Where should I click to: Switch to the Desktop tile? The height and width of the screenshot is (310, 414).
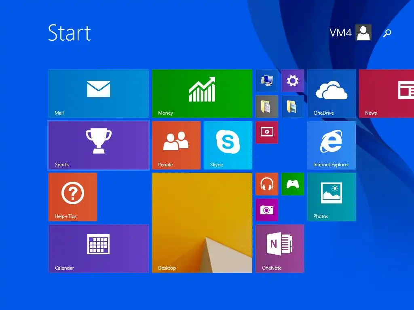coord(202,223)
